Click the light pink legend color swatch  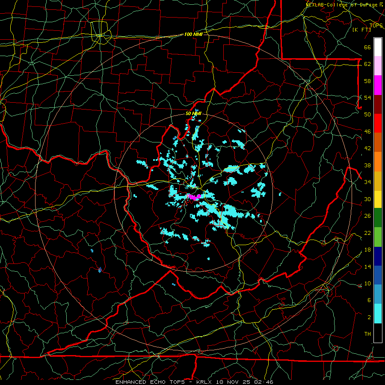(x=378, y=66)
